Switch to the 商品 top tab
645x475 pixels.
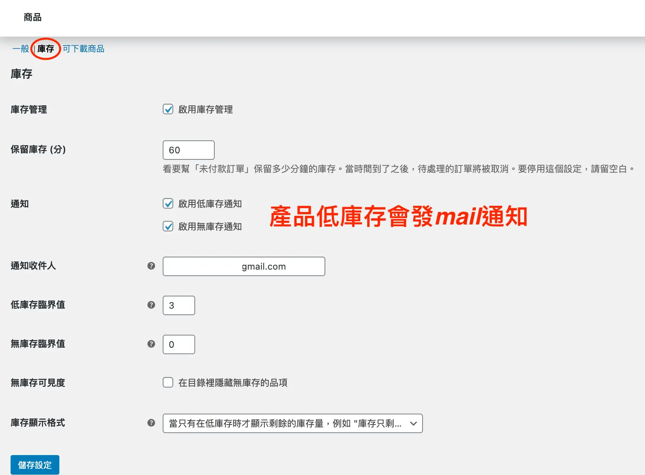coord(33,17)
